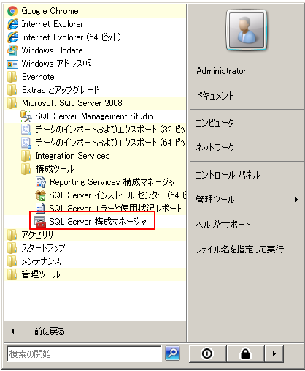Open ドキュメント from right pane
Image resolution: width=305 pixels, height=371 pixels.
pos(247,96)
